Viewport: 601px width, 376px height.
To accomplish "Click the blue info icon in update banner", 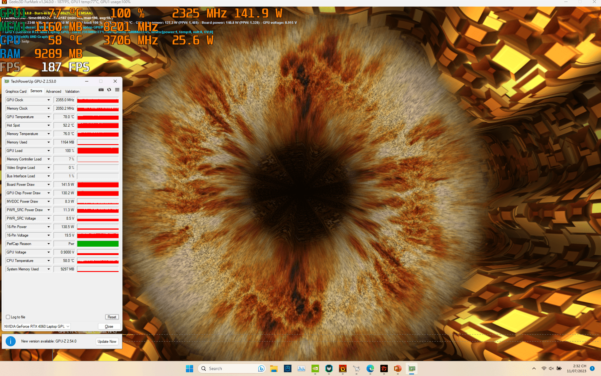I will click(x=11, y=341).
